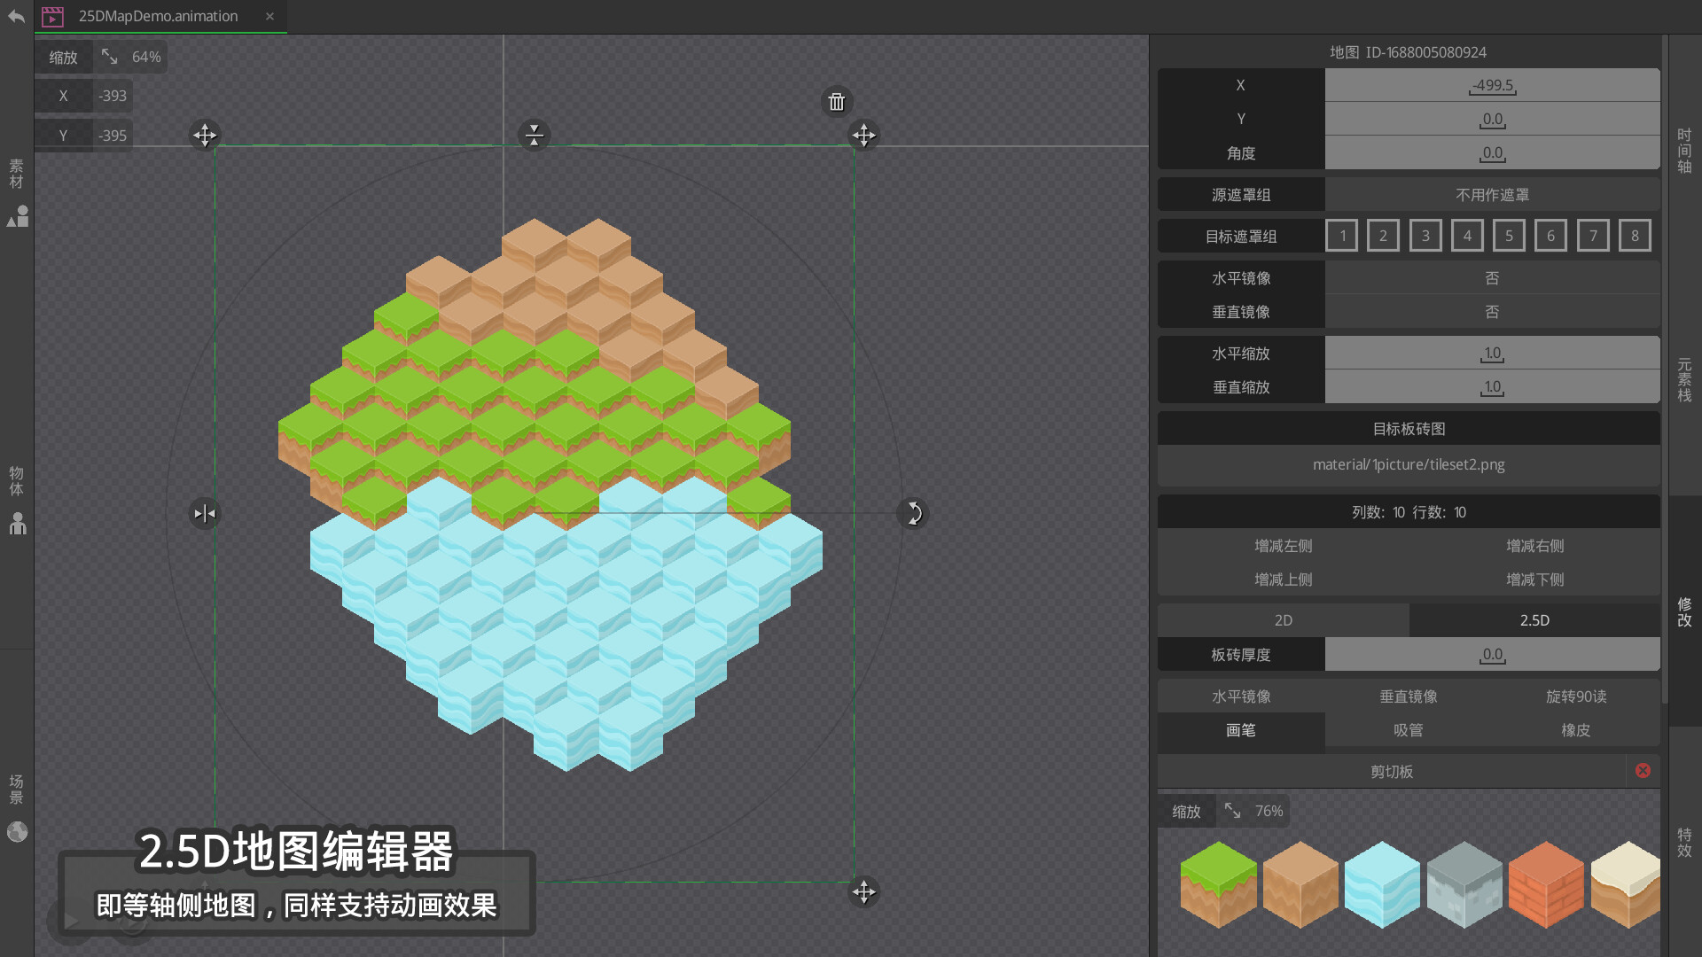Open source mask group selector 不用作遮罩
This screenshot has width=1702, height=957.
click(1492, 195)
